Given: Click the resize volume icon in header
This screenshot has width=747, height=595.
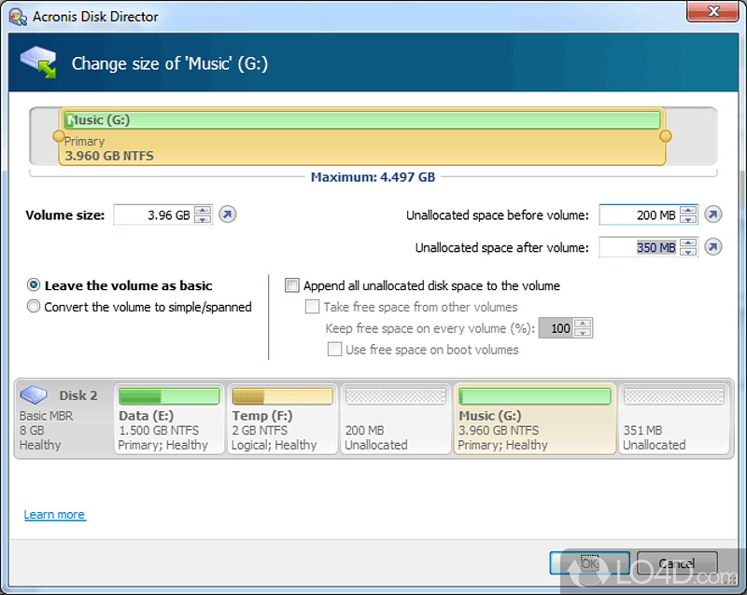Looking at the screenshot, I should (38, 62).
